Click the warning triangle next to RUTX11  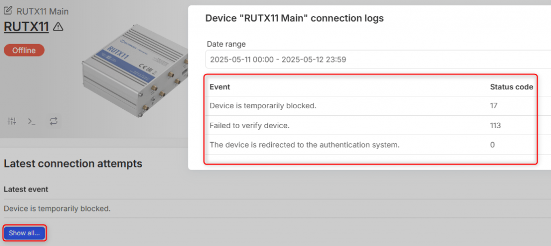point(58,26)
